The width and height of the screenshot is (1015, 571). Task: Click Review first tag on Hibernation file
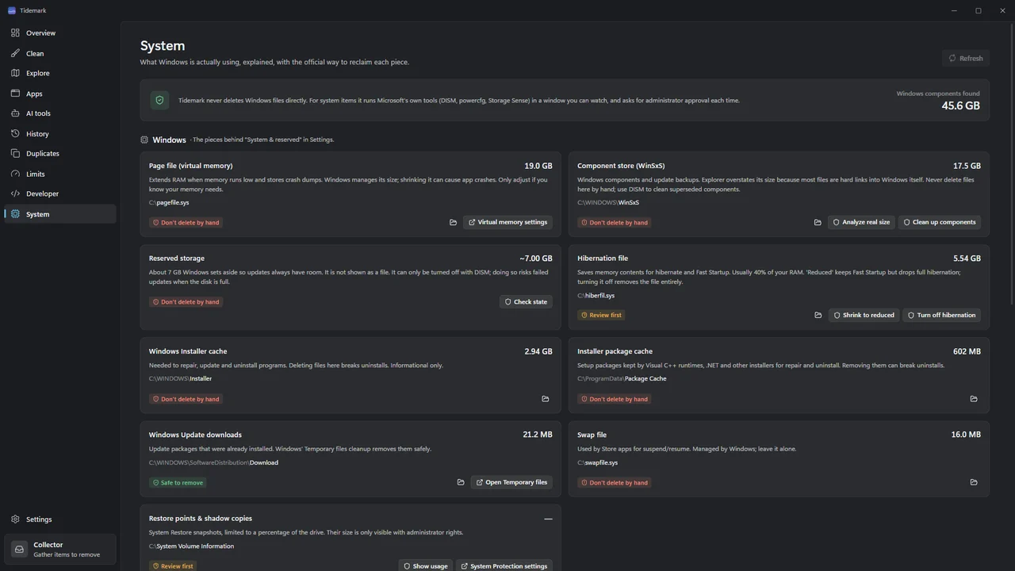tap(601, 315)
